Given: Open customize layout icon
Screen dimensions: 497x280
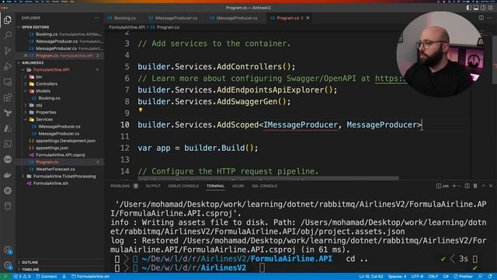Looking at the screenshot, I should click(490, 8).
